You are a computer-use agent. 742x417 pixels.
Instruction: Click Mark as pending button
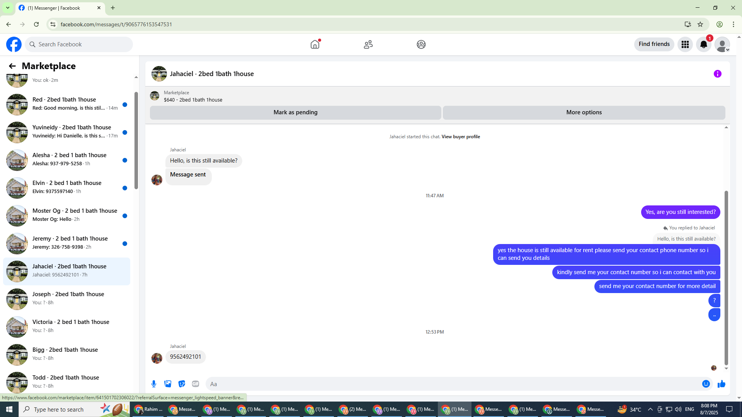tap(296, 112)
